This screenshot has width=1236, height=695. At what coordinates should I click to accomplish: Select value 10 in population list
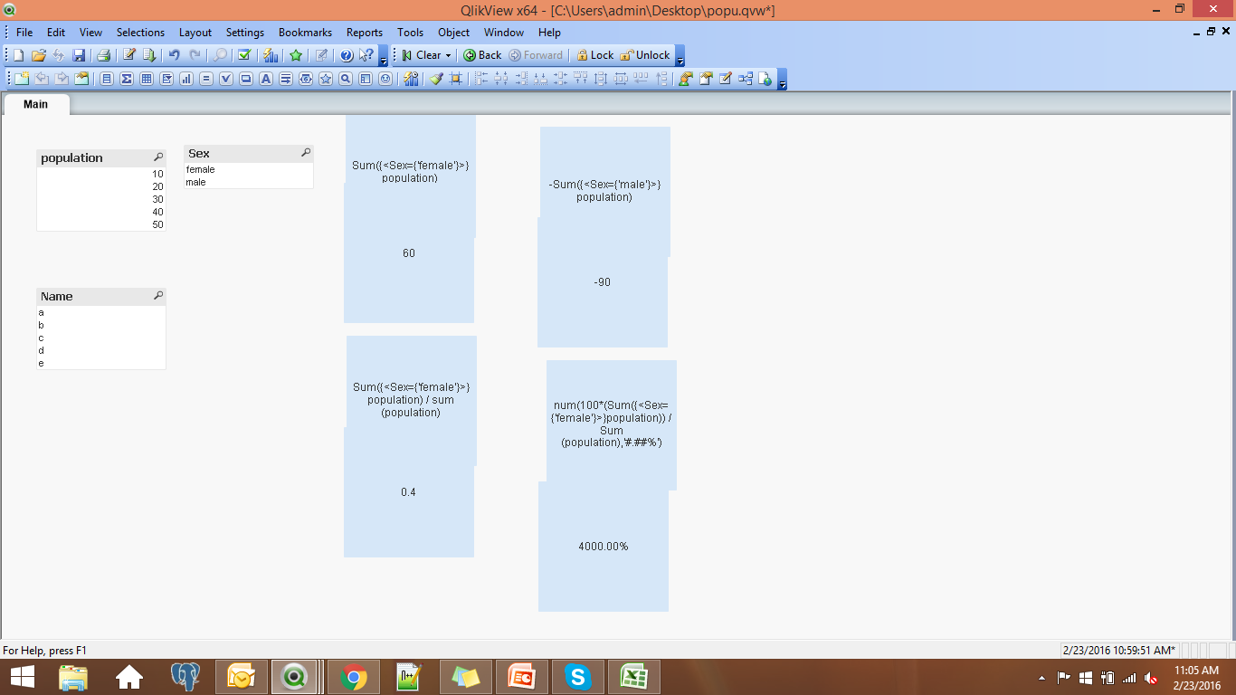101,174
